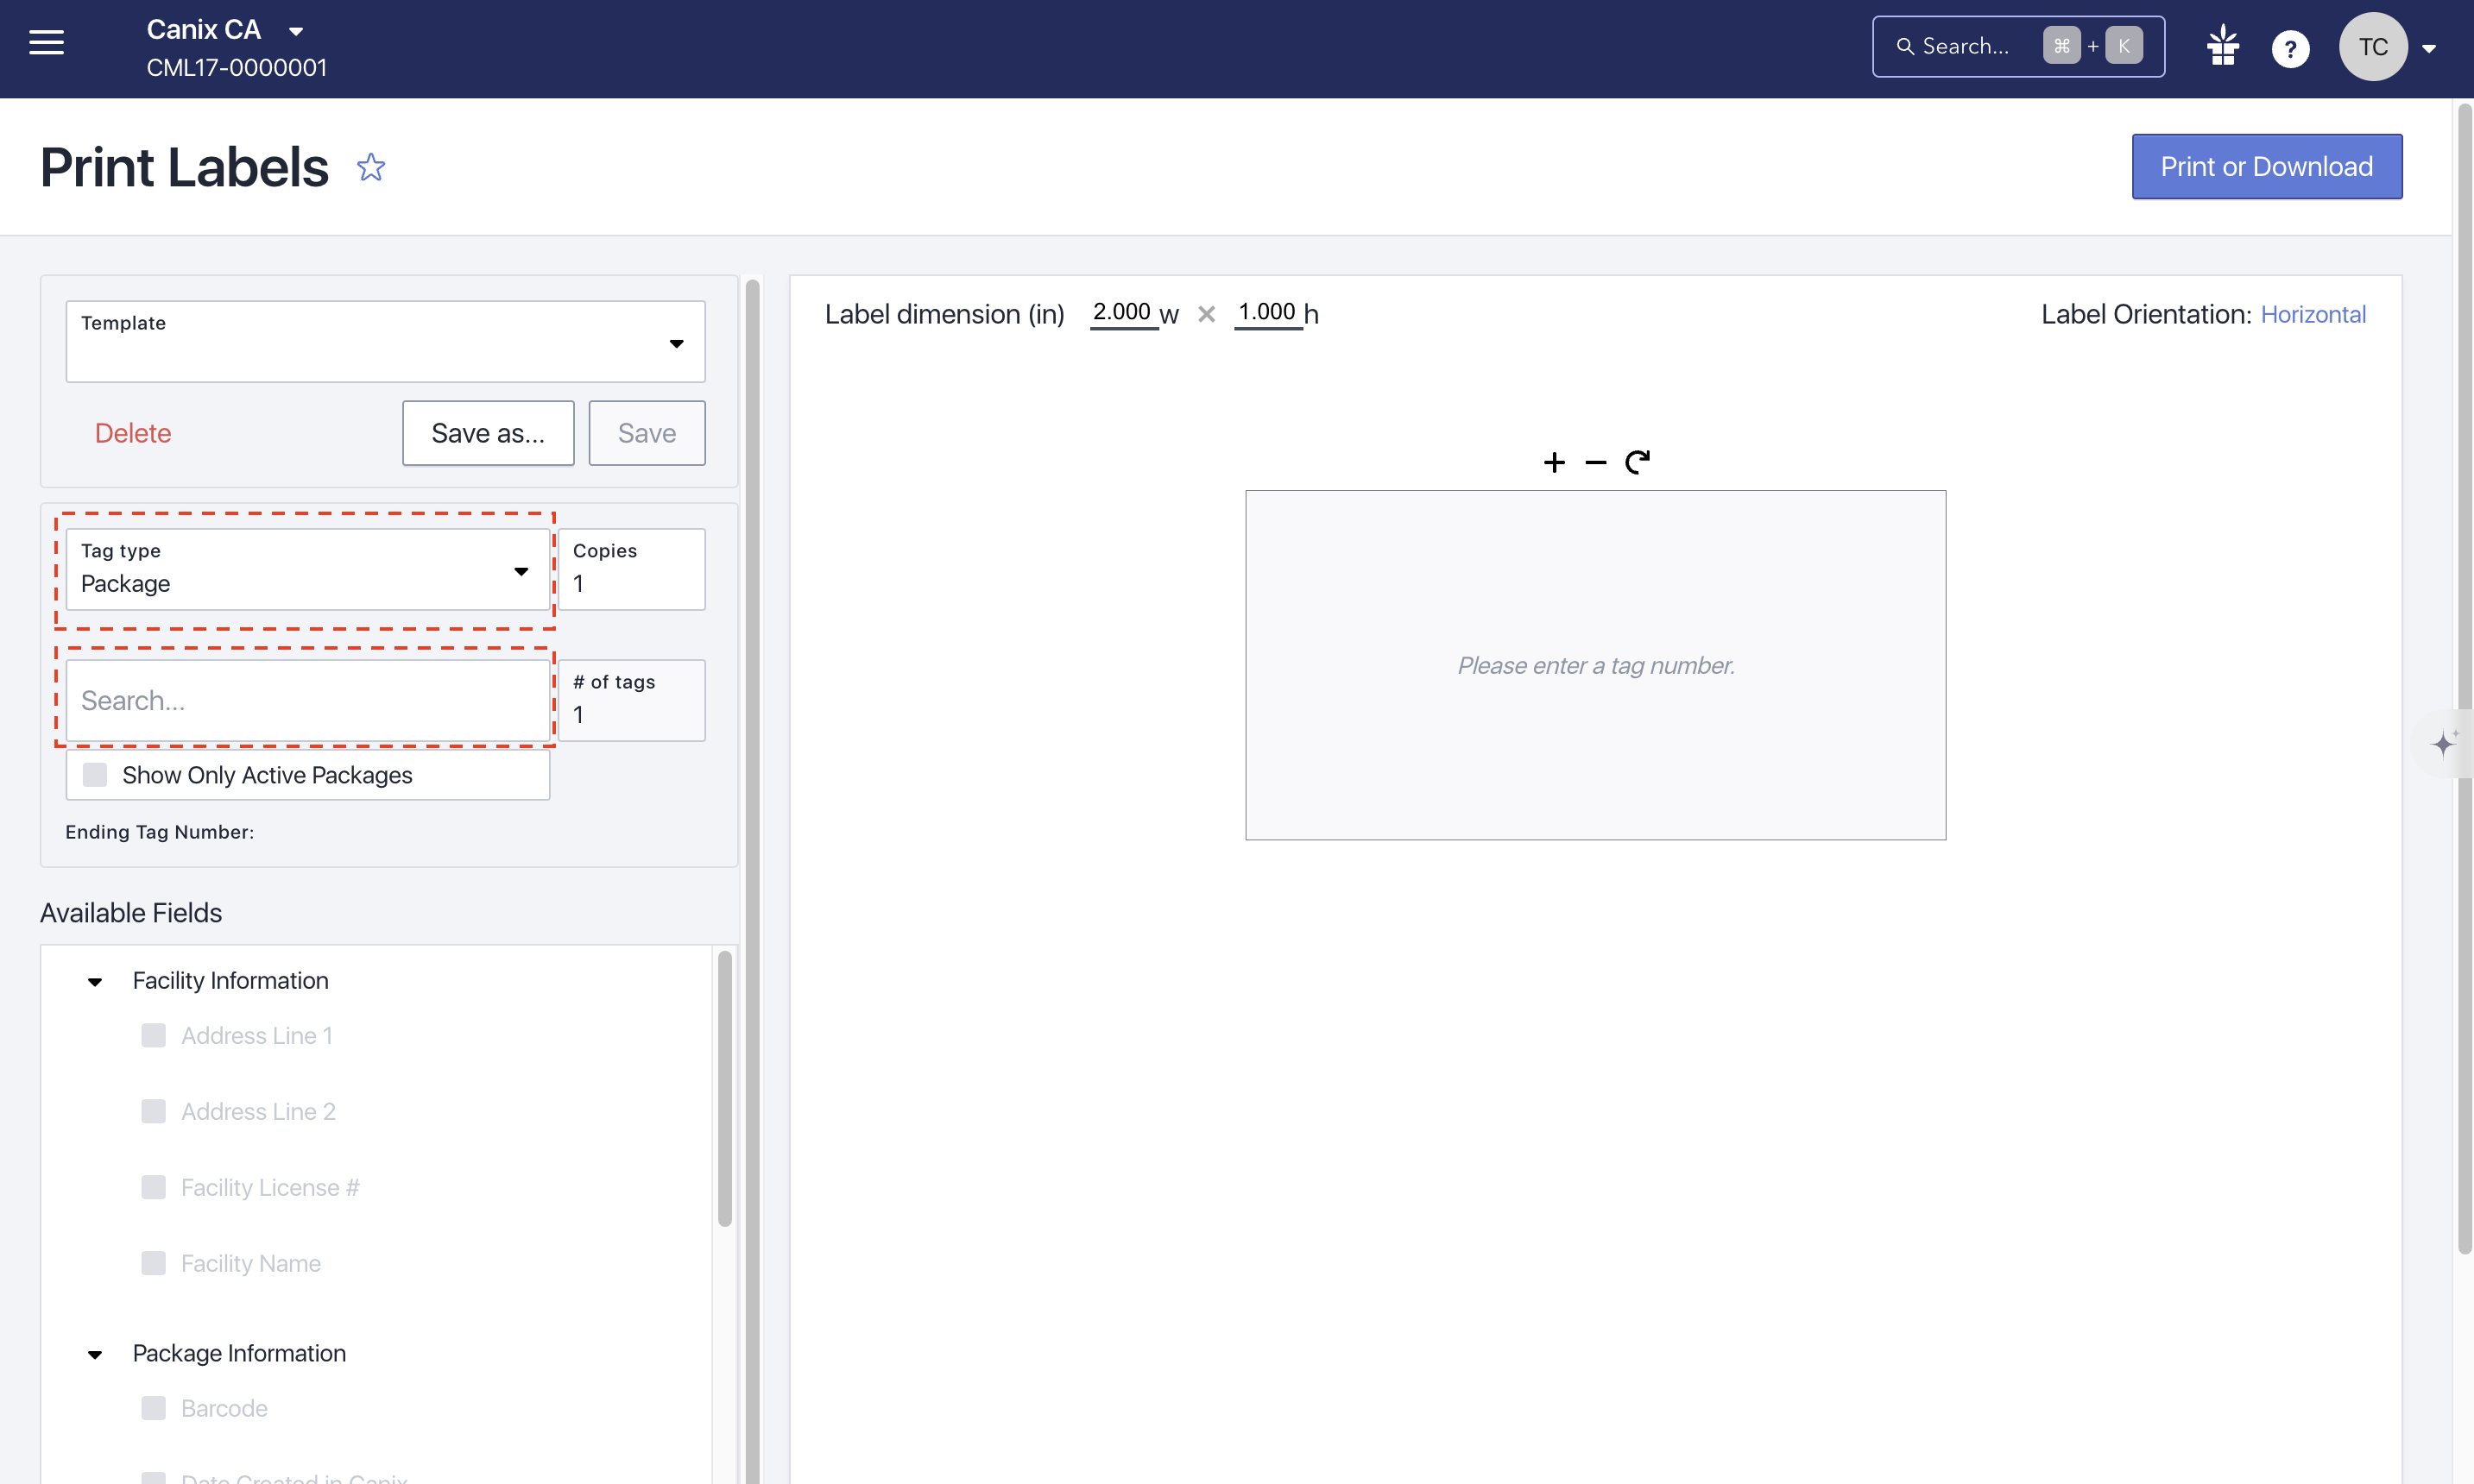Collapse the Facility Information section
Viewport: 2474px width, 1484px height.
pyautogui.click(x=95, y=981)
